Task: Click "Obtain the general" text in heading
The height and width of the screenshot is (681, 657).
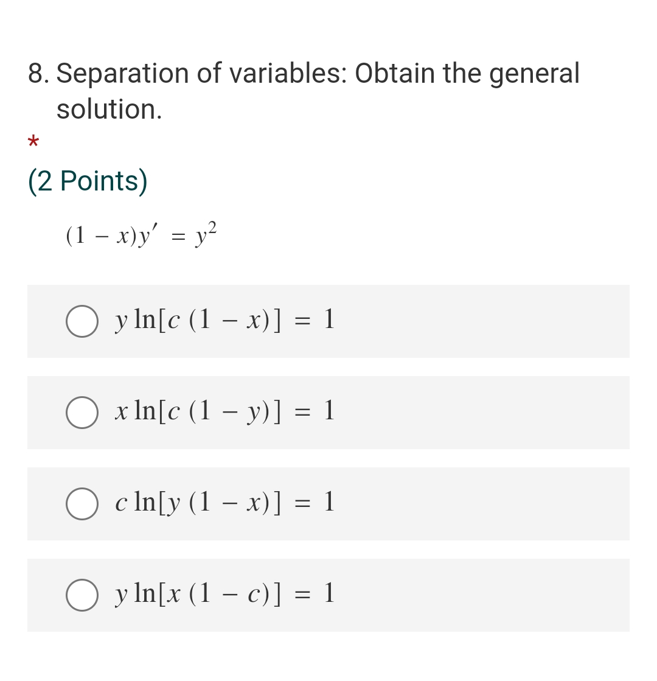Action: point(467,73)
